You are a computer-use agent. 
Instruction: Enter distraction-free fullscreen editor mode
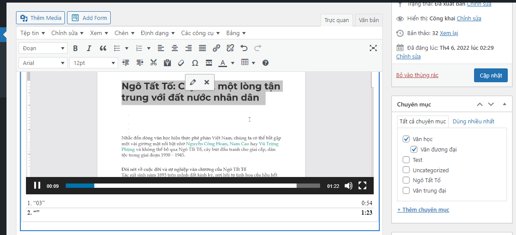(x=373, y=48)
